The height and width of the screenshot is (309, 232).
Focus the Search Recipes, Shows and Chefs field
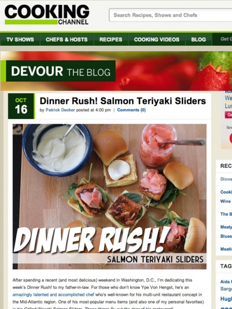tap(170, 15)
